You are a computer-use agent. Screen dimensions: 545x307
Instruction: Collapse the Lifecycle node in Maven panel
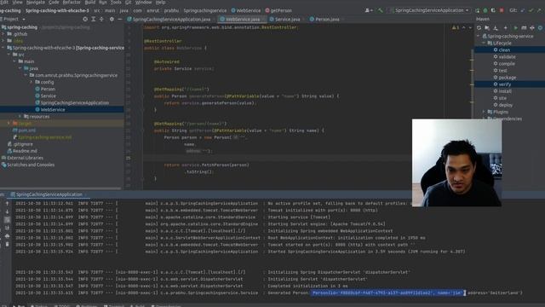coord(484,43)
